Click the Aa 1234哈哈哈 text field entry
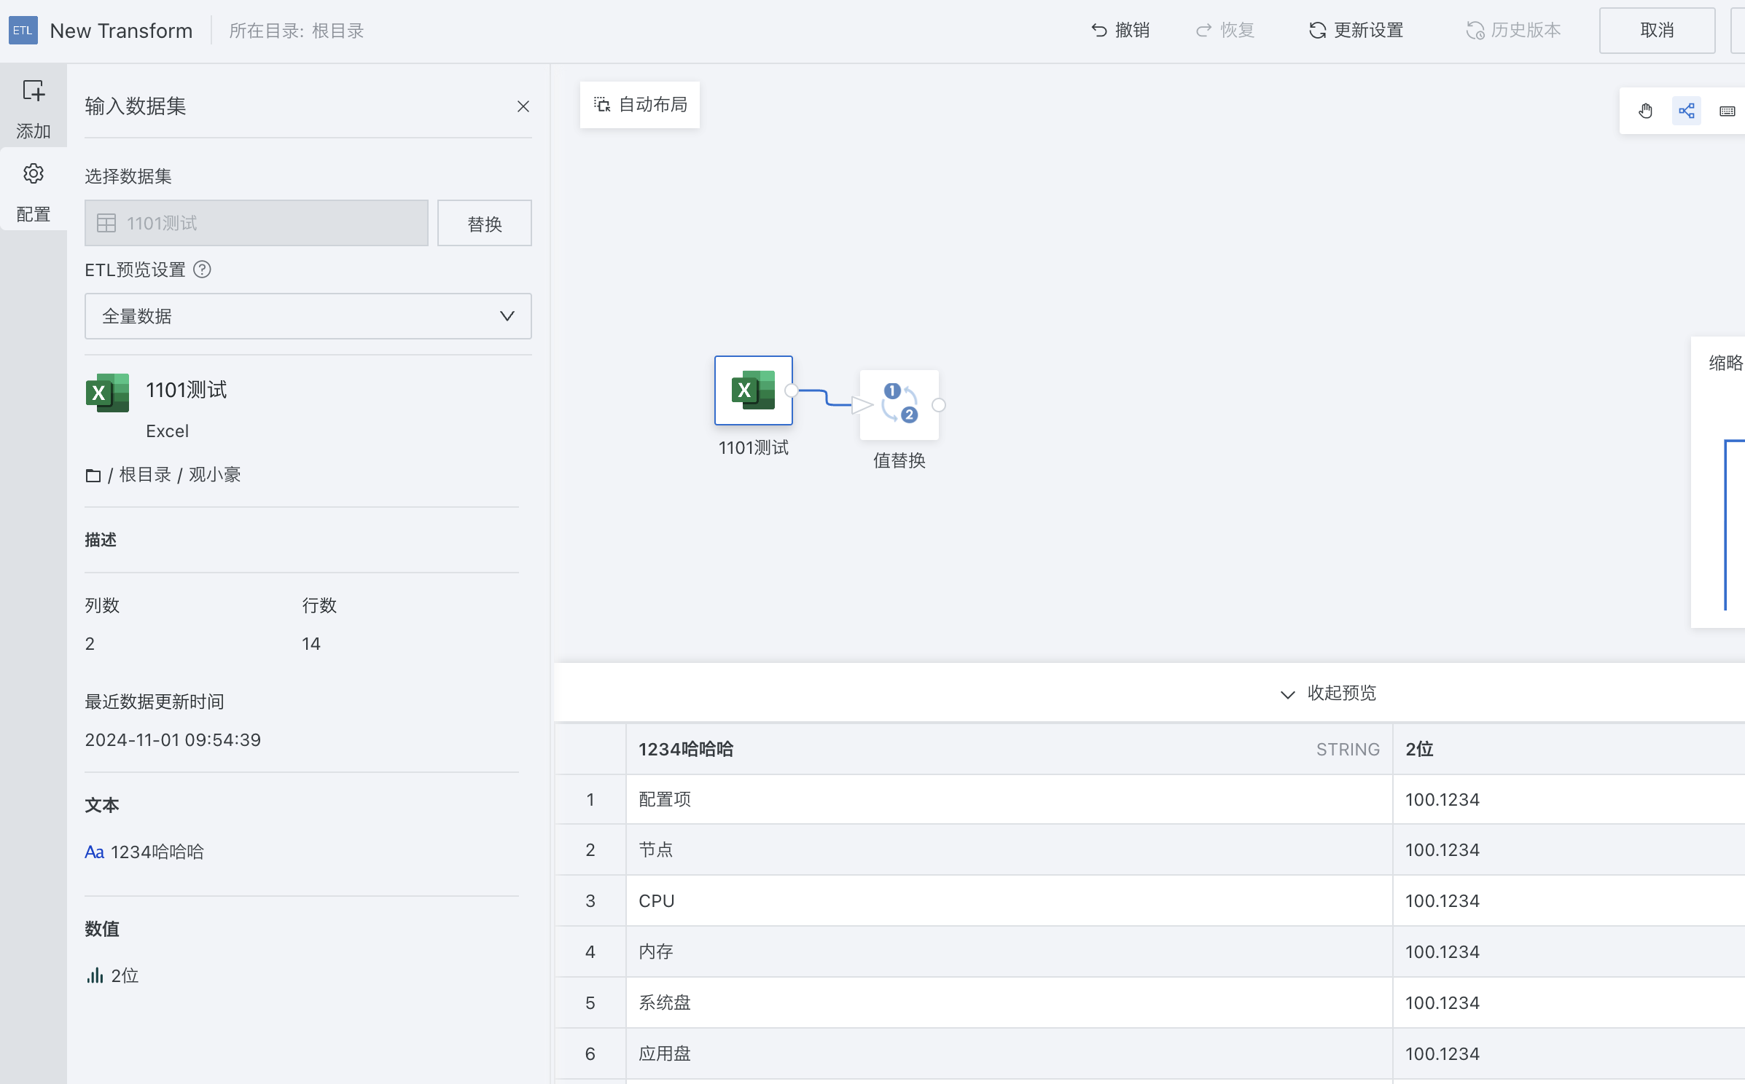The image size is (1745, 1084). coord(144,852)
